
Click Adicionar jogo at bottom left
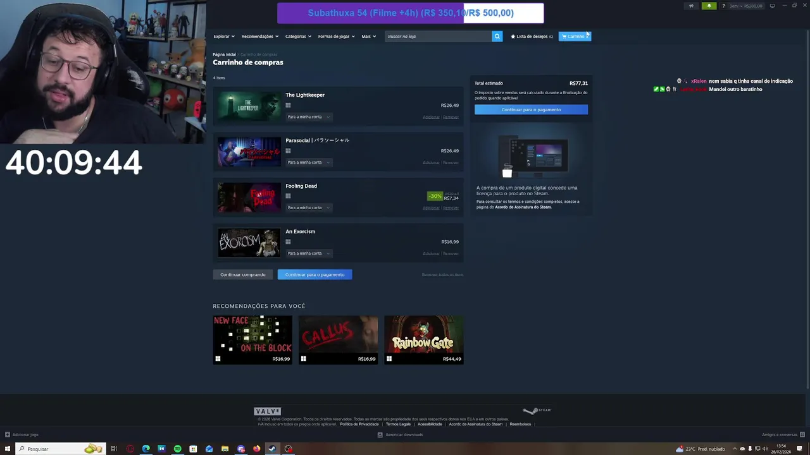[22, 435]
